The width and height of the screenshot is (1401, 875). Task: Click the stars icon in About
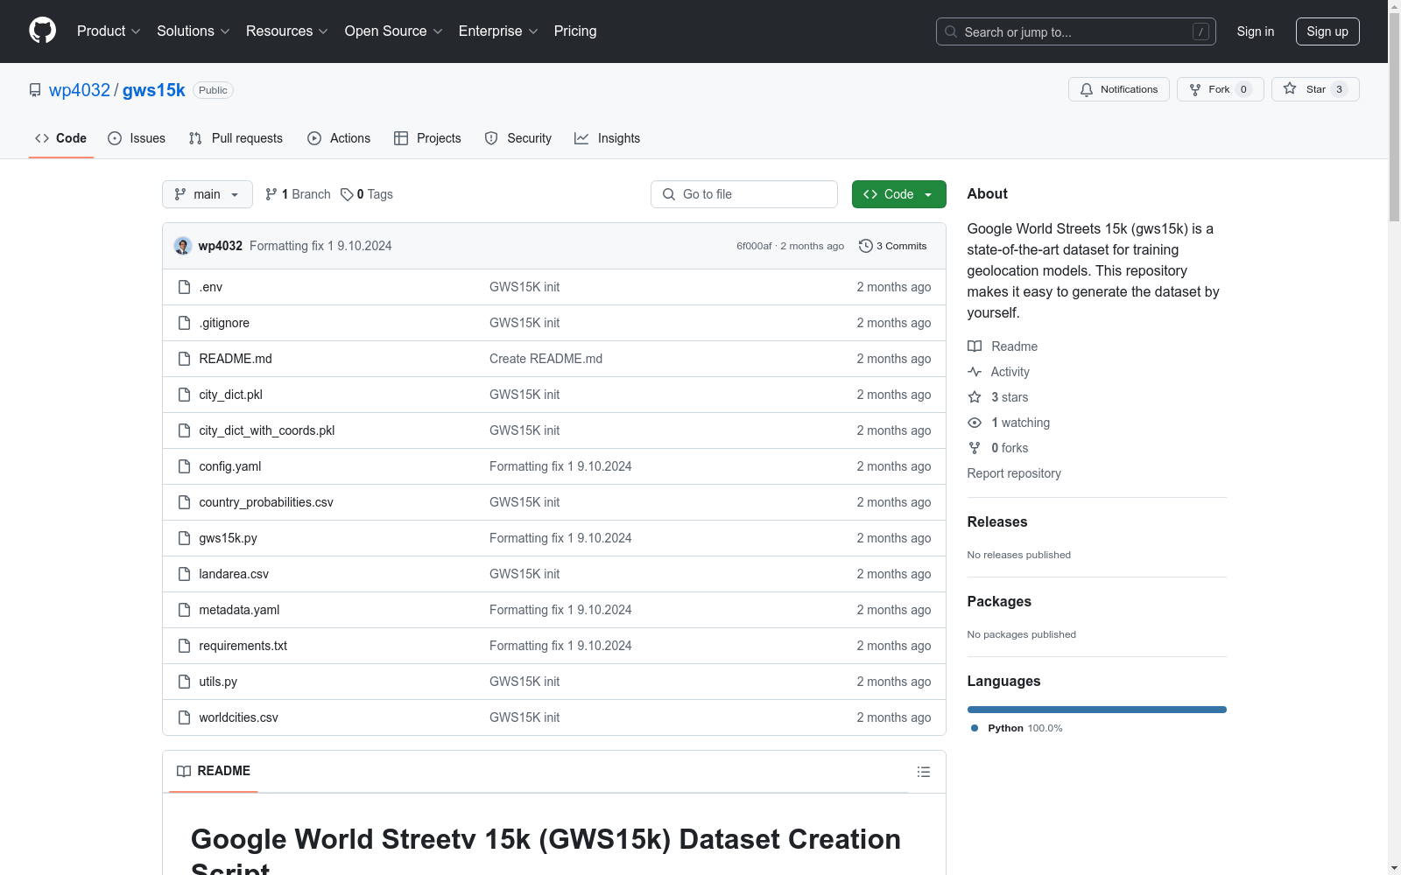pyautogui.click(x=975, y=397)
